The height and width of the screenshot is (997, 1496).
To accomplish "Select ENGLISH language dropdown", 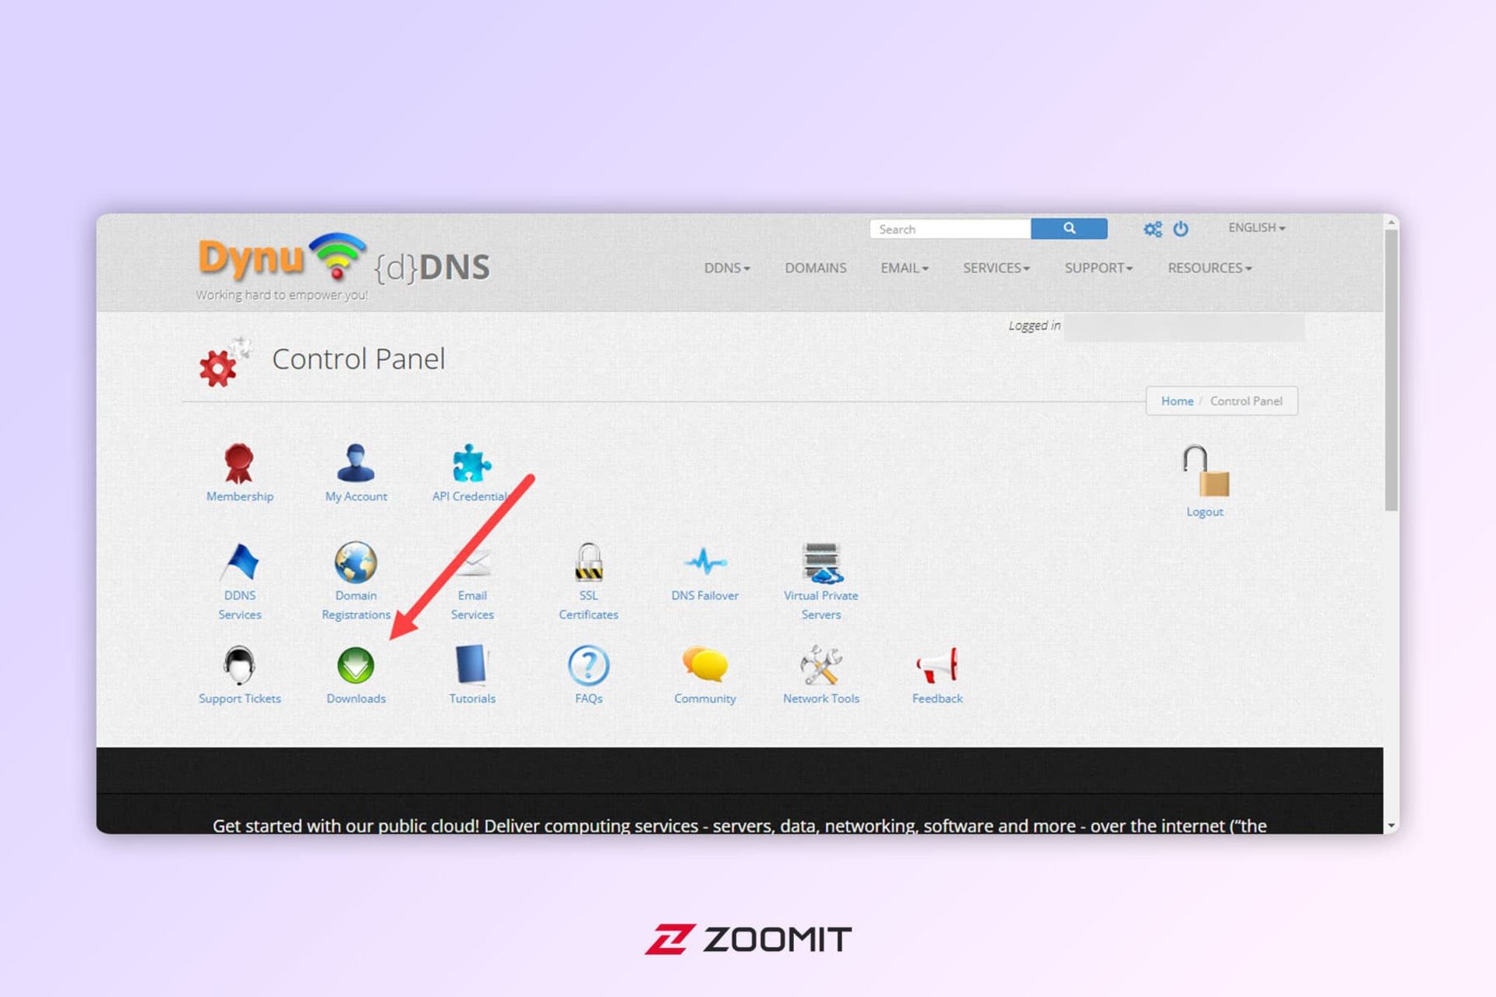I will (1255, 228).
